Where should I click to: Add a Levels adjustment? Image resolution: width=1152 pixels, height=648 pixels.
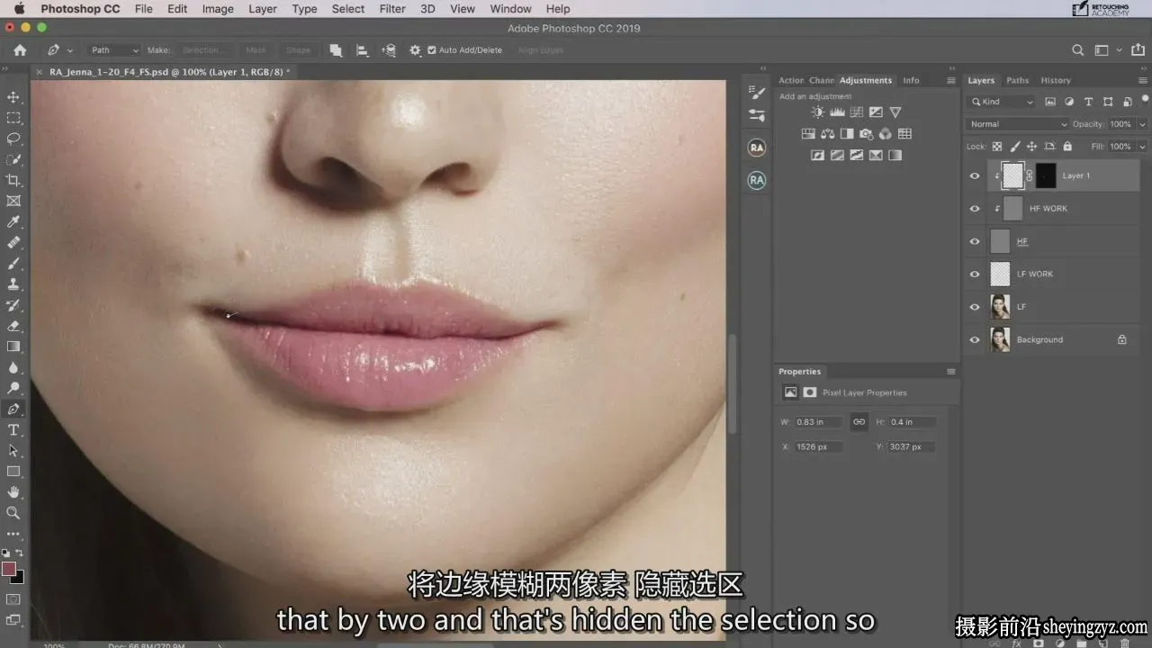pyautogui.click(x=837, y=112)
